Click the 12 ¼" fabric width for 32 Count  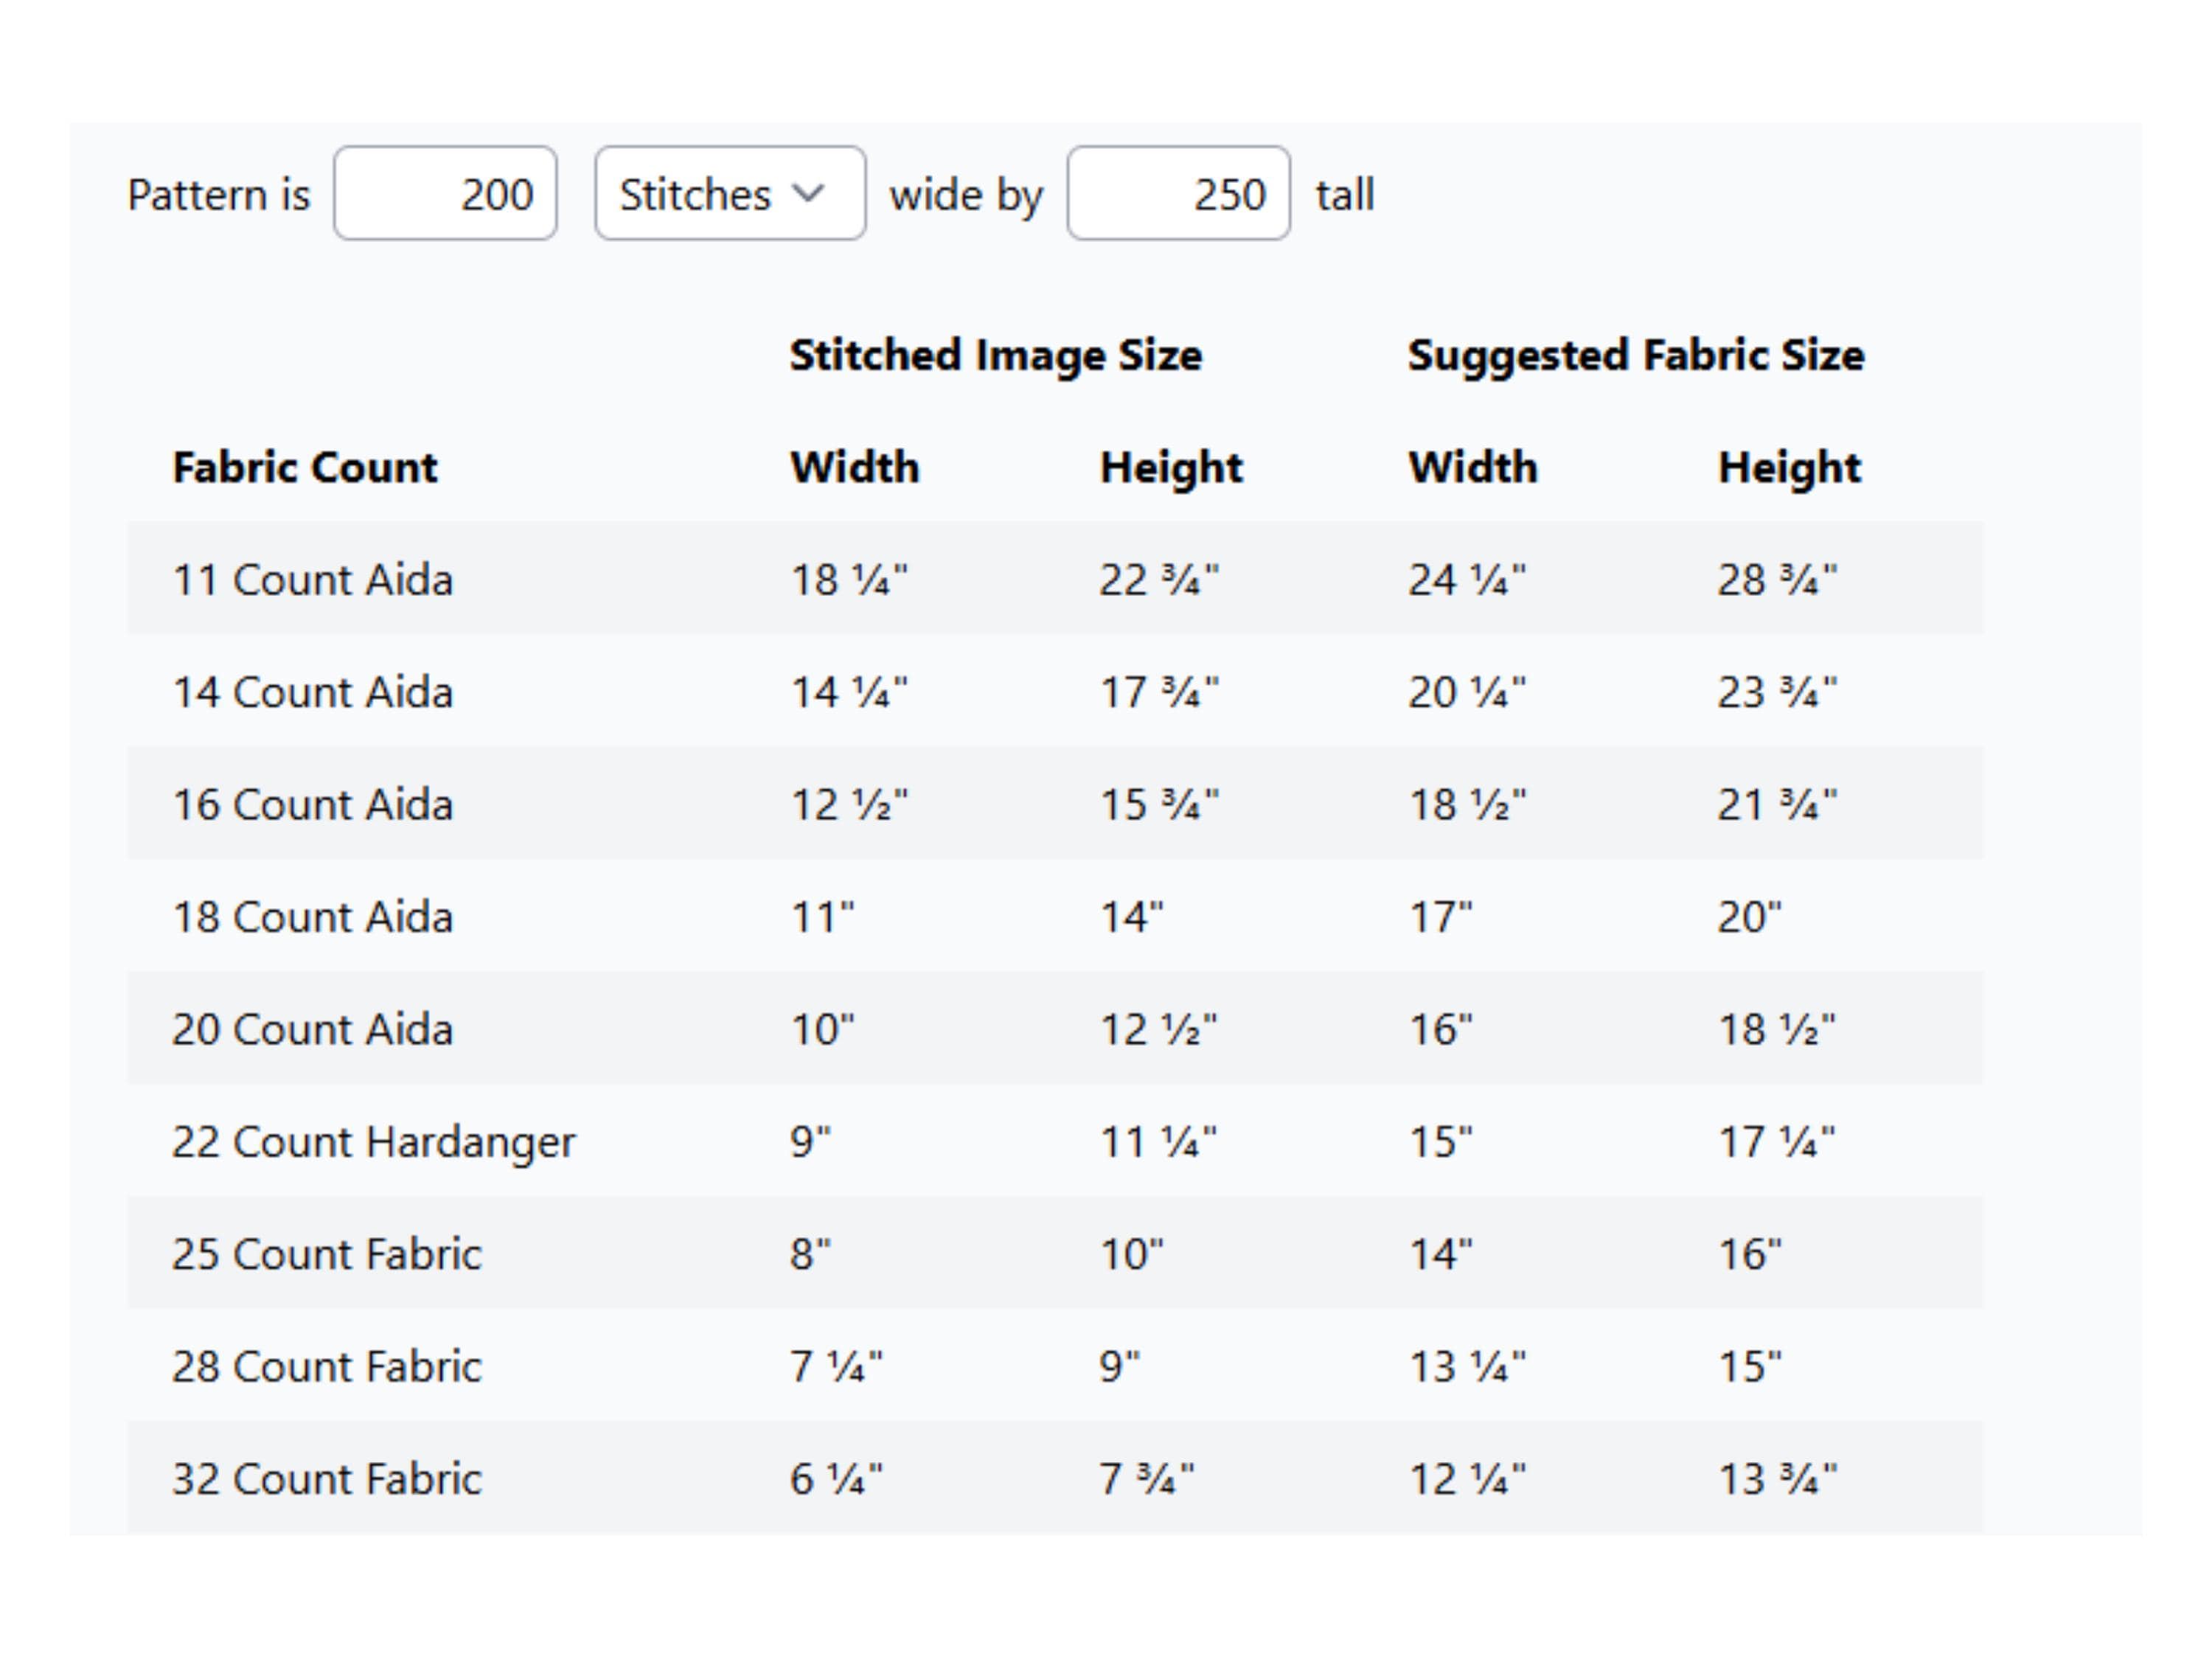1468,1479
